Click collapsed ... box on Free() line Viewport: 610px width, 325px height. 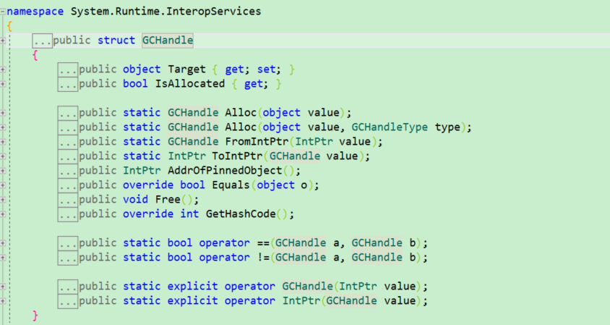(x=68, y=200)
